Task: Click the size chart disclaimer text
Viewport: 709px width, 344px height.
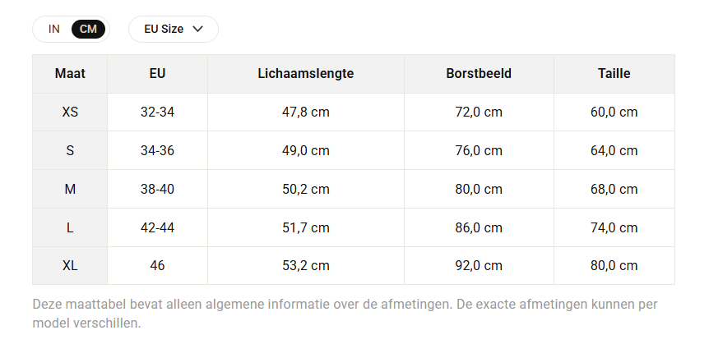Action: [x=345, y=314]
